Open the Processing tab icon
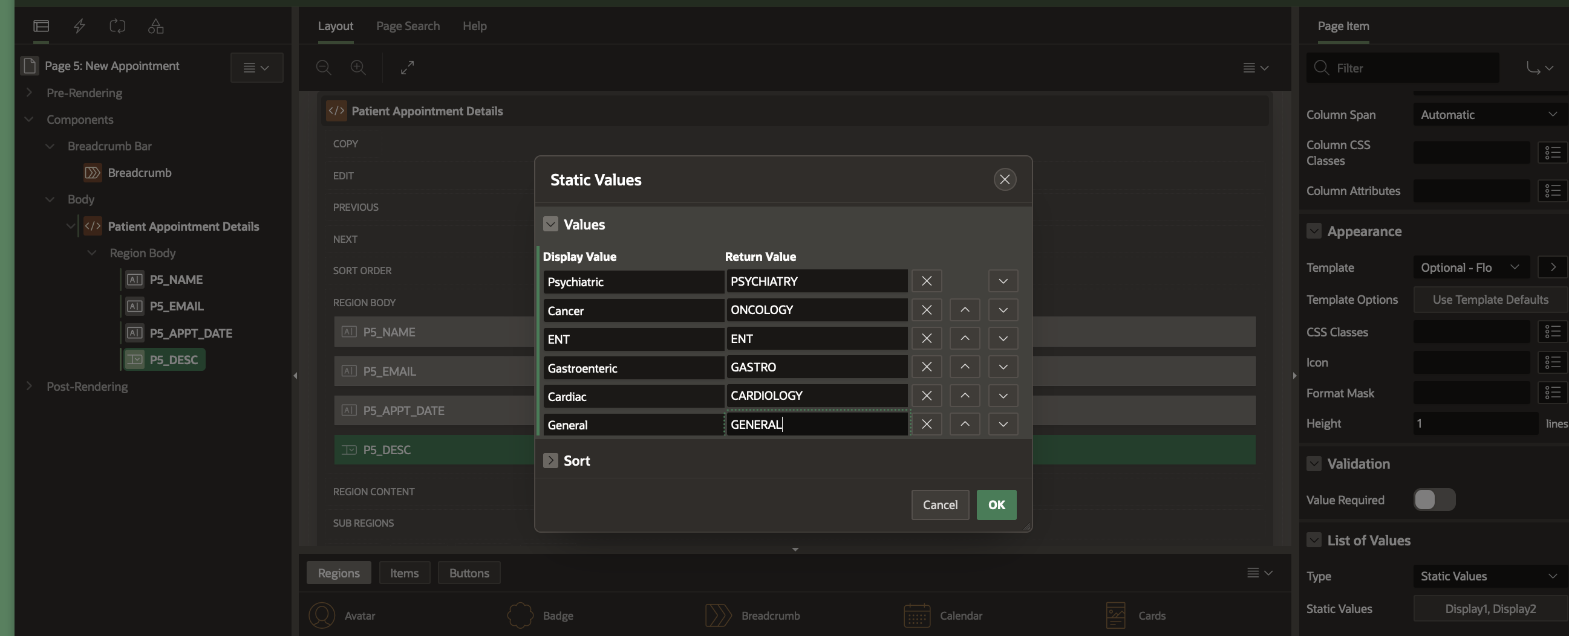Screen dimensions: 1569x636 [x=117, y=26]
